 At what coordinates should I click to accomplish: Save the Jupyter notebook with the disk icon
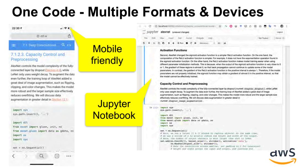pyautogui.click(x=144, y=43)
